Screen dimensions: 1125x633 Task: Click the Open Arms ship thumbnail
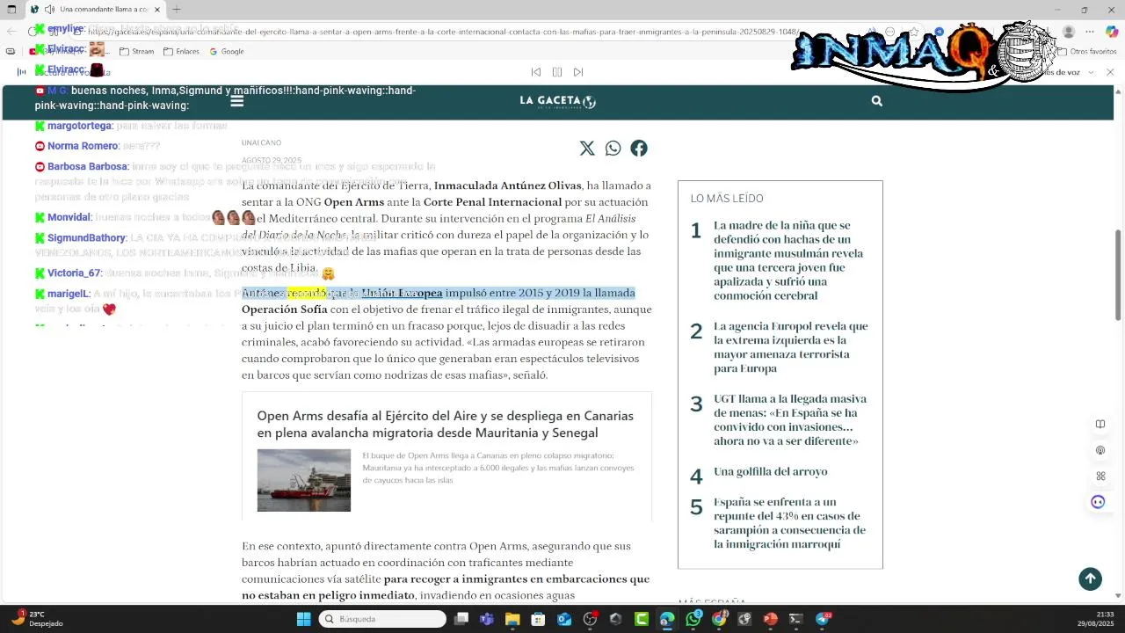pyautogui.click(x=303, y=480)
